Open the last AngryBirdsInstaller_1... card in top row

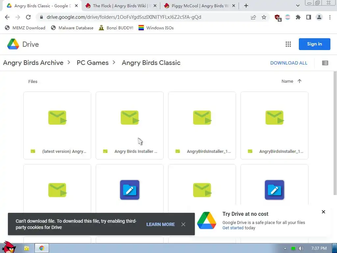(274, 126)
